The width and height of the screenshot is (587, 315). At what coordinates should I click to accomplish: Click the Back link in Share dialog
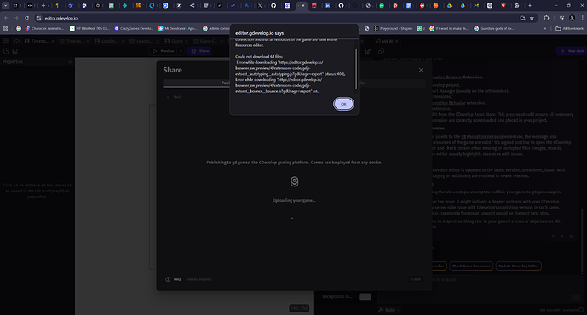pos(175,97)
